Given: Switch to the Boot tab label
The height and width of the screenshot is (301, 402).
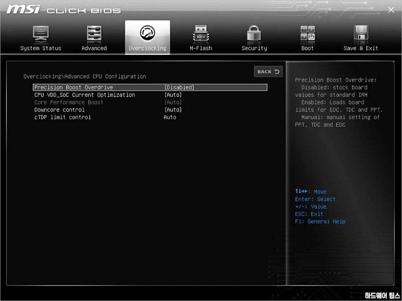Looking at the screenshot, I should point(307,48).
